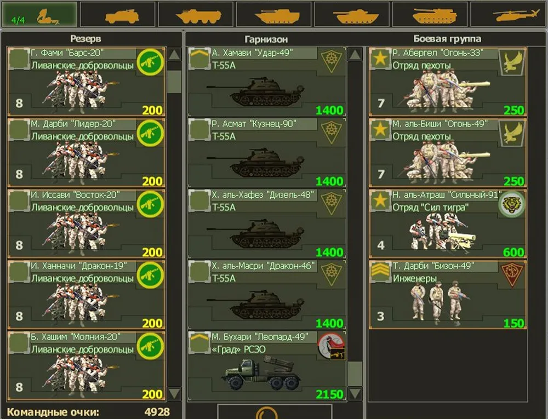Toggle rank box on "Дракон-19" volunteers card
Viewport: 548px width, 419px height.
click(x=19, y=272)
